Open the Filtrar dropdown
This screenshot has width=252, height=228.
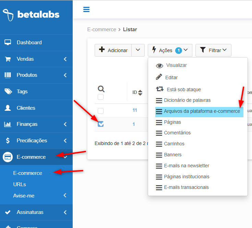pos(213,50)
